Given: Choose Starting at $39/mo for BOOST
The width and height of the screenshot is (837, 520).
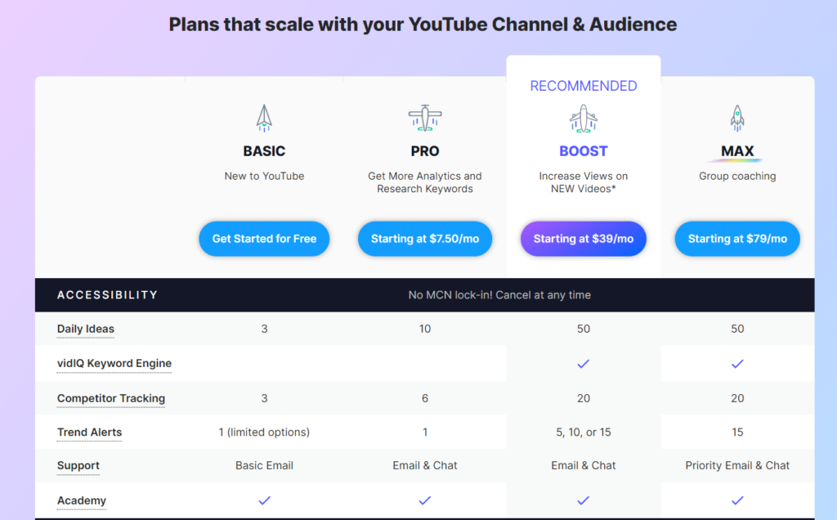Looking at the screenshot, I should (584, 239).
